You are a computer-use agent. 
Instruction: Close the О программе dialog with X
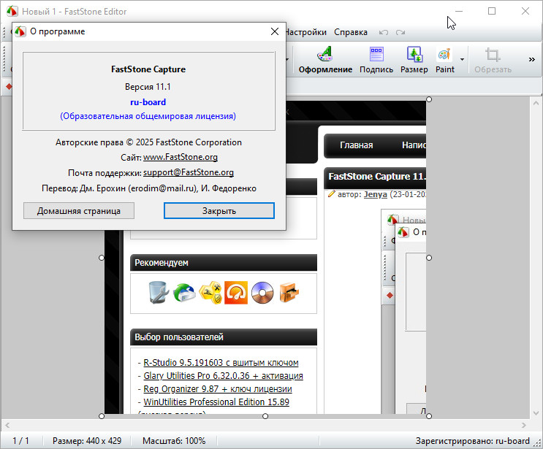click(275, 32)
